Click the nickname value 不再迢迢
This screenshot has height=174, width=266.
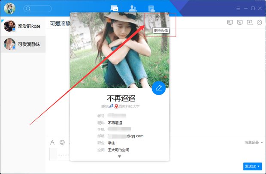point(115,123)
